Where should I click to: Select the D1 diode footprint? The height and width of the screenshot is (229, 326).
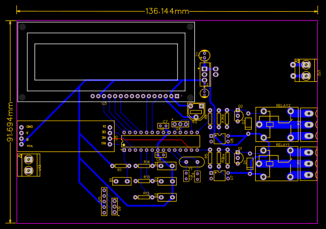250,164
